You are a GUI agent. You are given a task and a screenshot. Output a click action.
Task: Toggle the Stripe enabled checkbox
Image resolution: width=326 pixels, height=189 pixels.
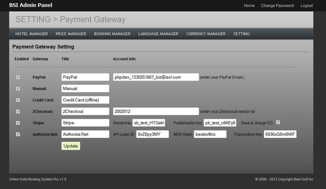[18, 123]
